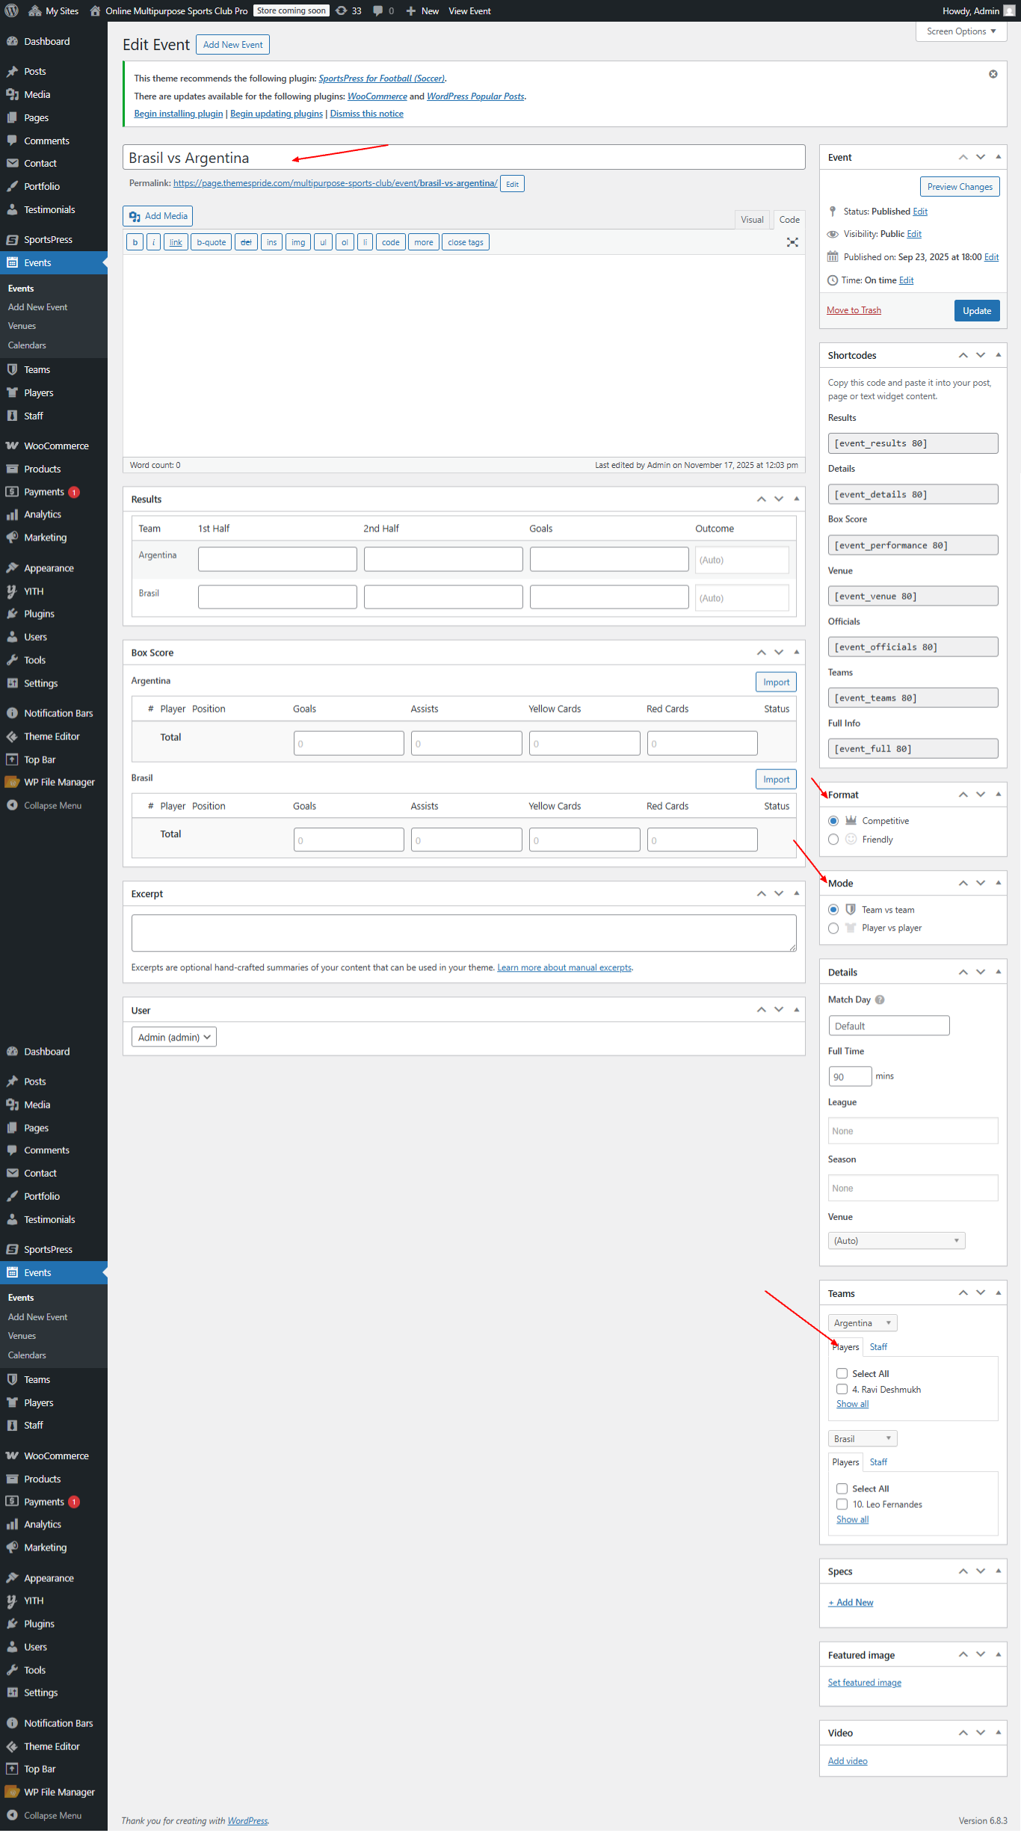Image resolution: width=1021 pixels, height=1836 pixels.
Task: Open the distraction-free fullscreen editor icon
Action: click(792, 242)
